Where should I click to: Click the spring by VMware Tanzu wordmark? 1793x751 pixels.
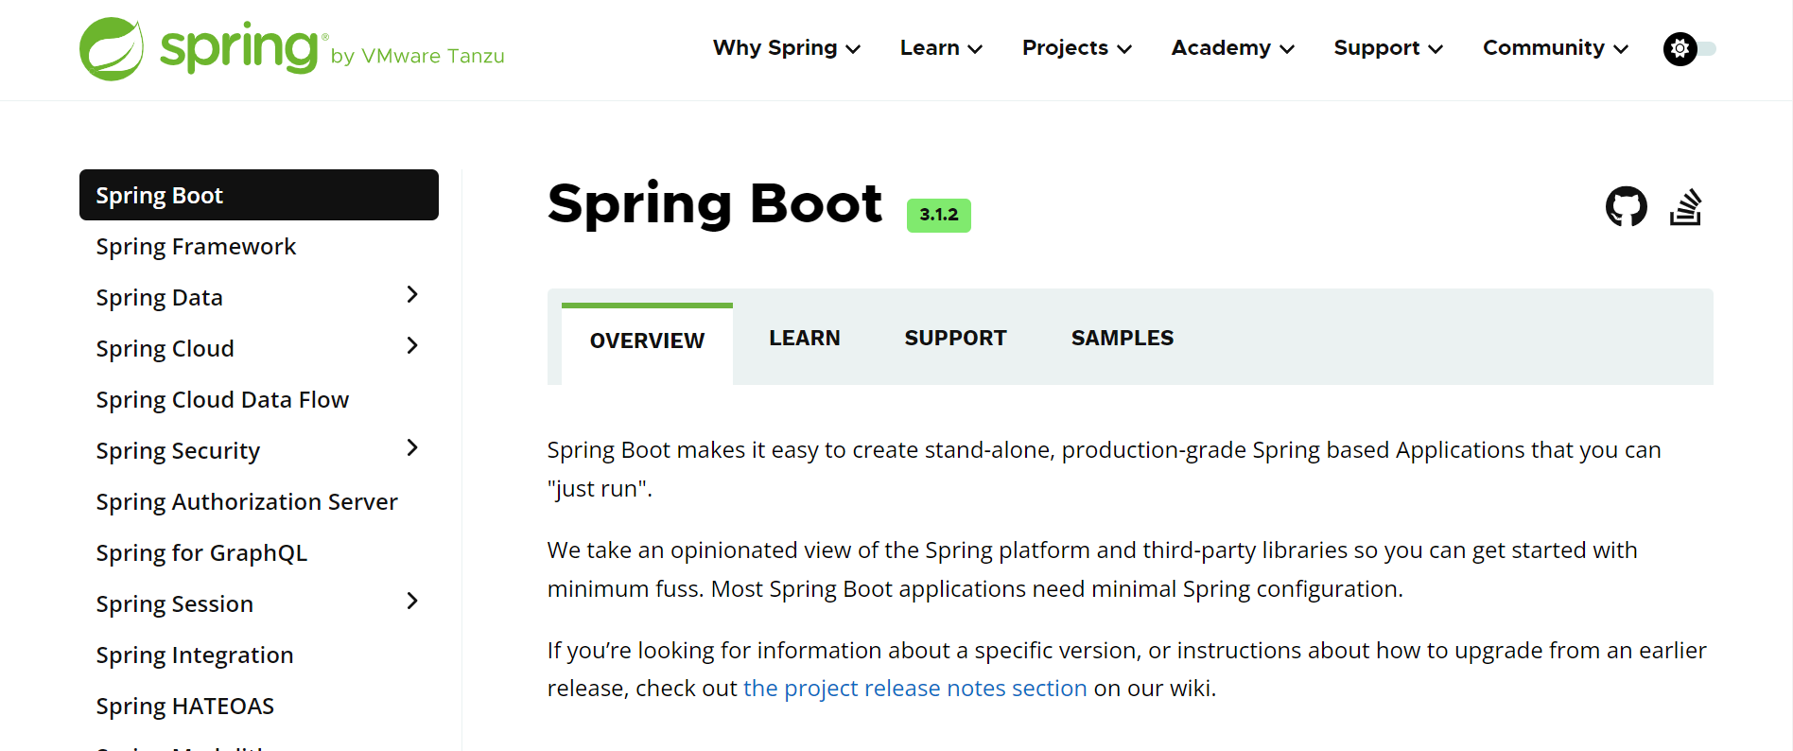point(332,48)
